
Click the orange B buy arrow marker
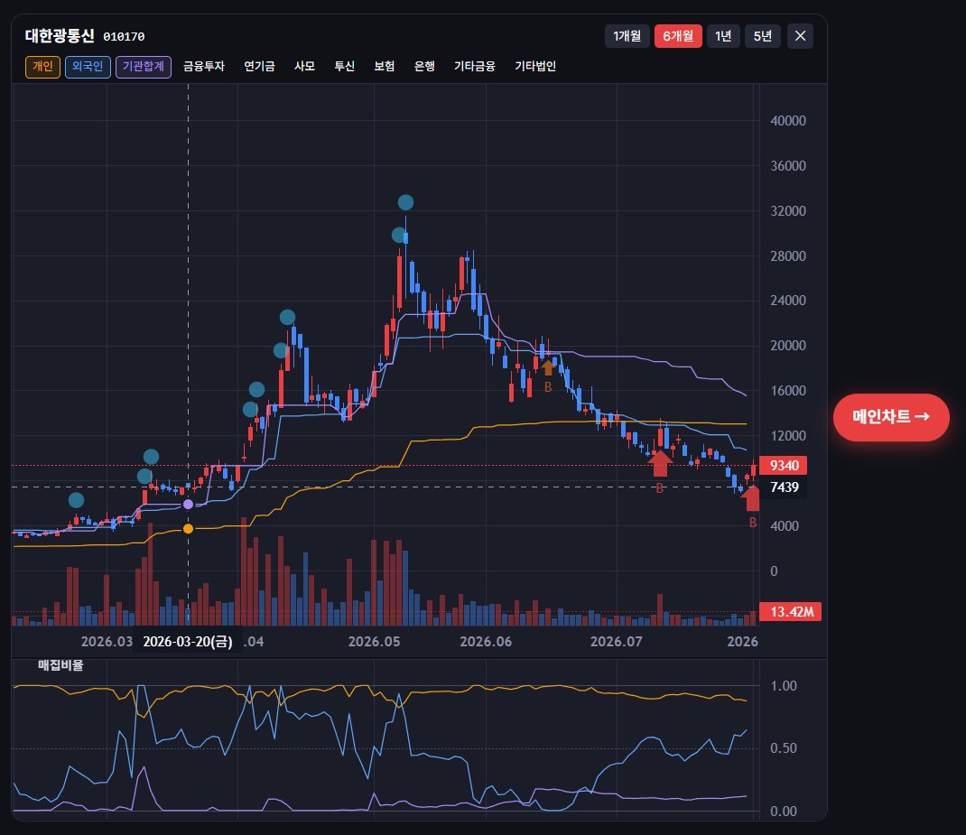pyautogui.click(x=548, y=367)
